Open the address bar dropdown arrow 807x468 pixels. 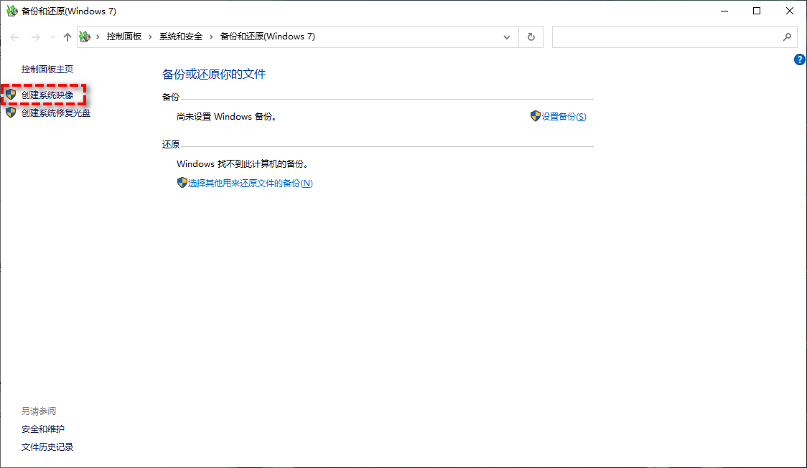click(x=507, y=37)
